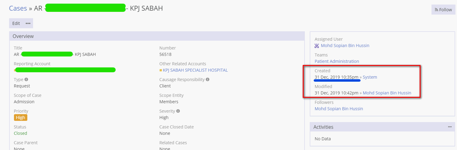457x150 pixels.
Task: Click the orange High priority badge
Action: tap(21, 118)
